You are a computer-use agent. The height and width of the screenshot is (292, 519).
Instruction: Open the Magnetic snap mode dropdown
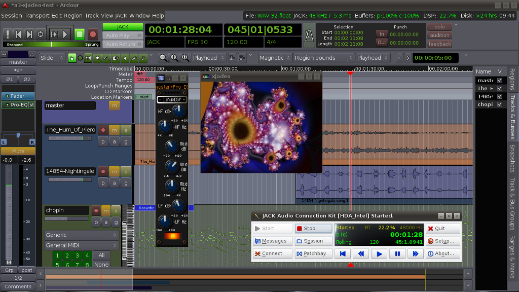(274, 58)
